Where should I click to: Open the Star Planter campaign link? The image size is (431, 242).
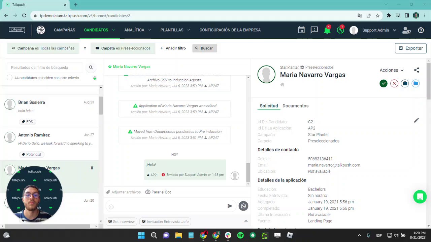click(x=289, y=67)
